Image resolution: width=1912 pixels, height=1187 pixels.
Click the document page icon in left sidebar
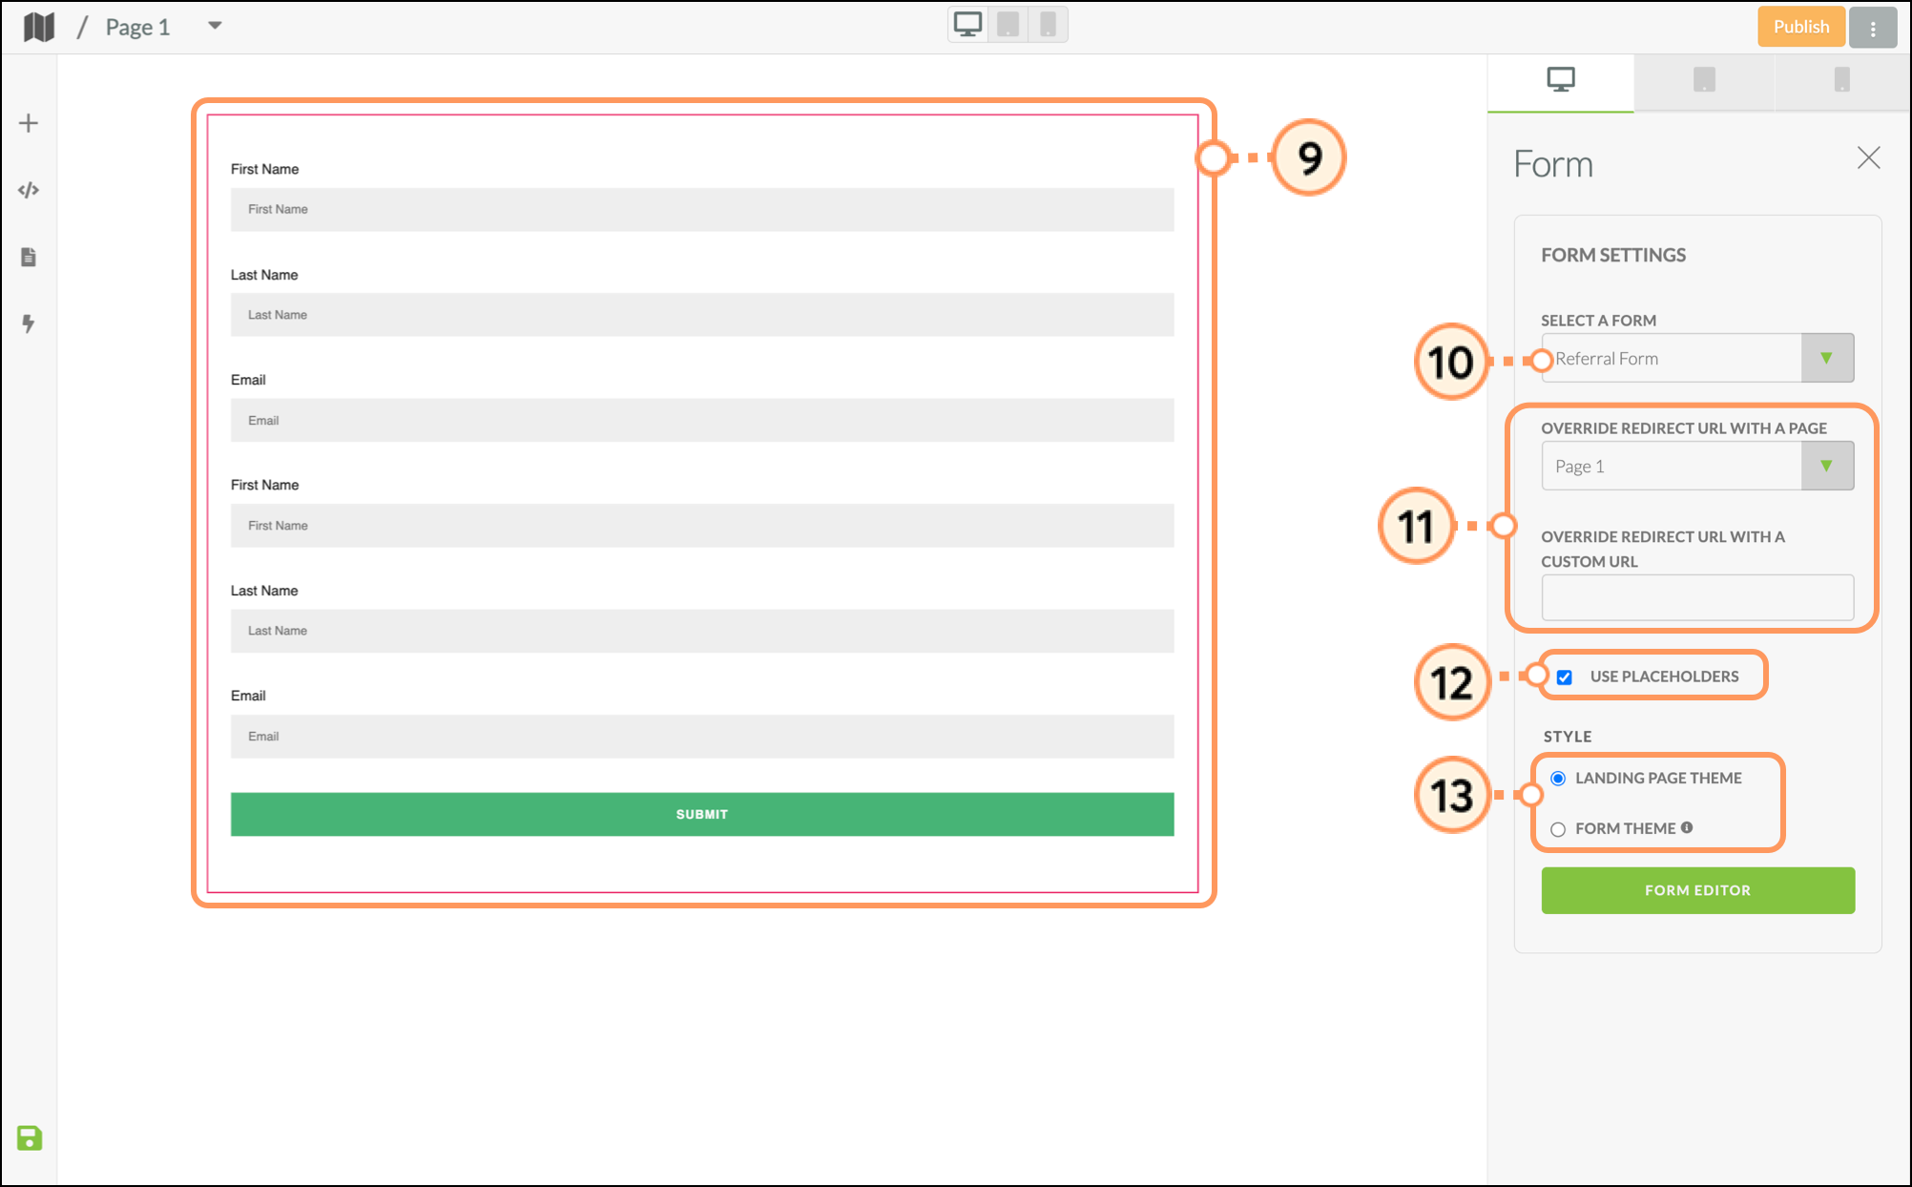[29, 257]
